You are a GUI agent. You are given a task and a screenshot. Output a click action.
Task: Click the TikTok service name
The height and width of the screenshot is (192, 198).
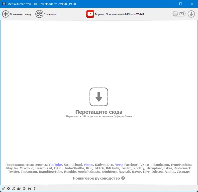coord(99,168)
